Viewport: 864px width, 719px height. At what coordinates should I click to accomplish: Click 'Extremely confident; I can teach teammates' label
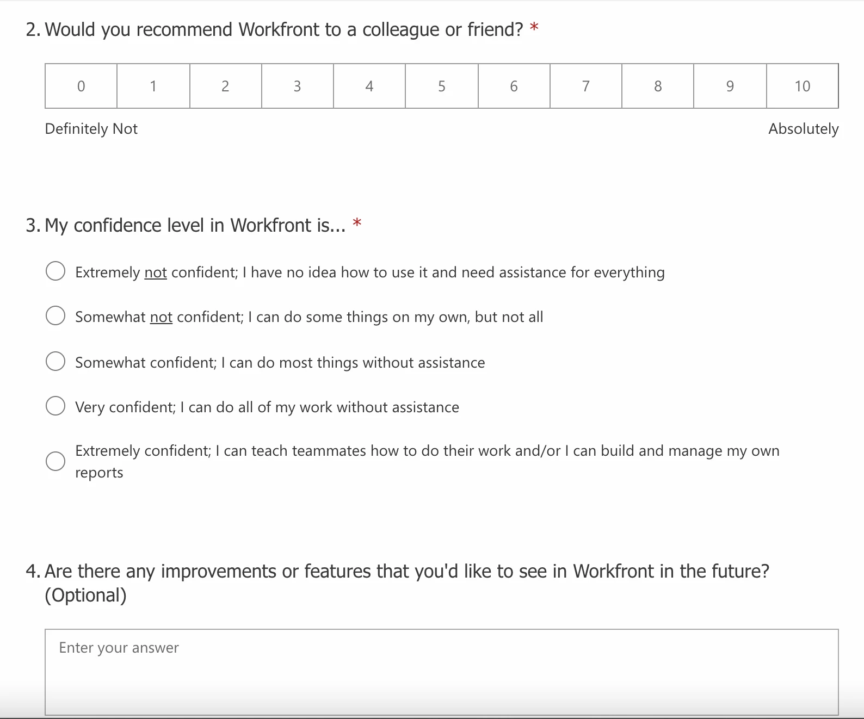[427, 462]
